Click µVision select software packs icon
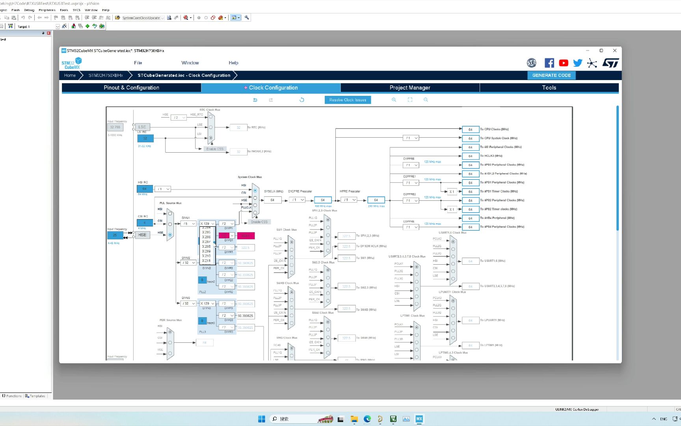 coord(95,26)
